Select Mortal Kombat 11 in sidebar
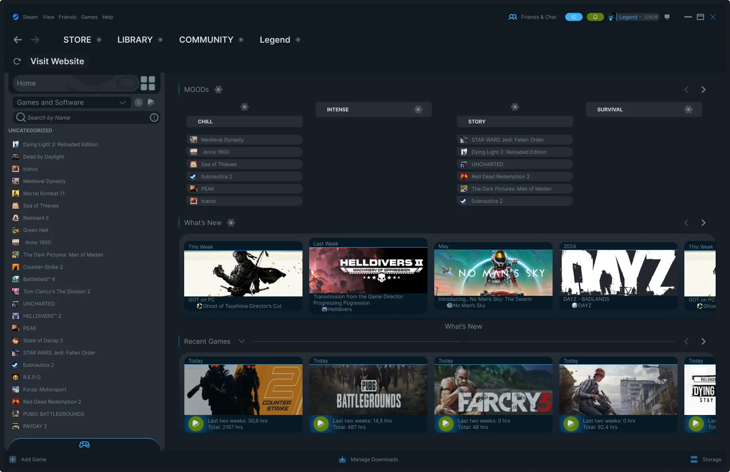The image size is (730, 472). pos(44,194)
